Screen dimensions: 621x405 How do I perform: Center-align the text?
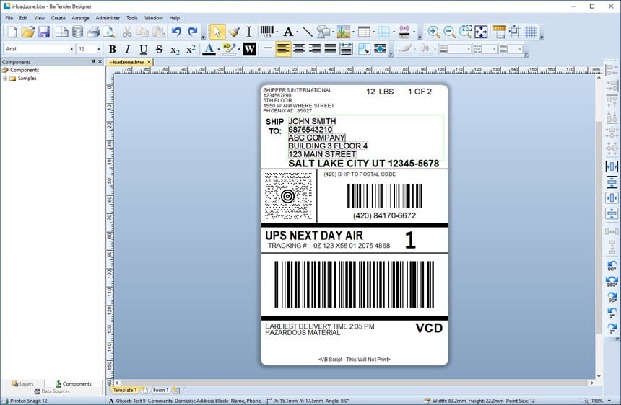tap(299, 49)
